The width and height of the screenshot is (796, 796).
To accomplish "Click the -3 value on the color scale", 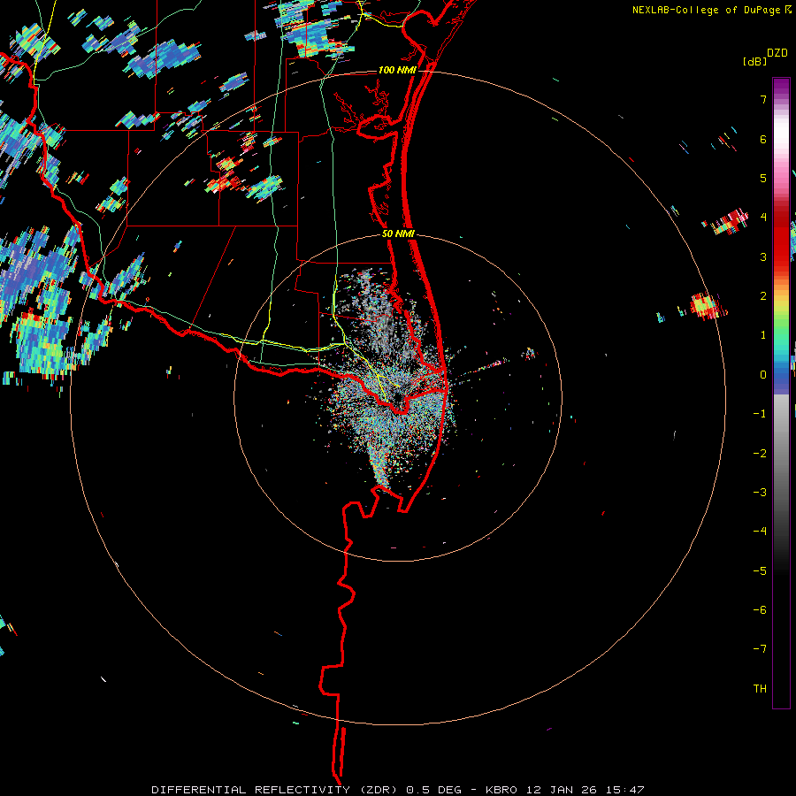I will coord(760,493).
